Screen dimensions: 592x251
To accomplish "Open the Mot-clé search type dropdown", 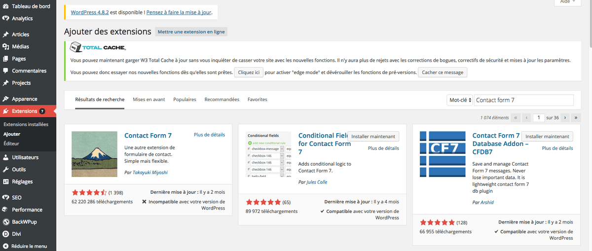I will pos(459,100).
